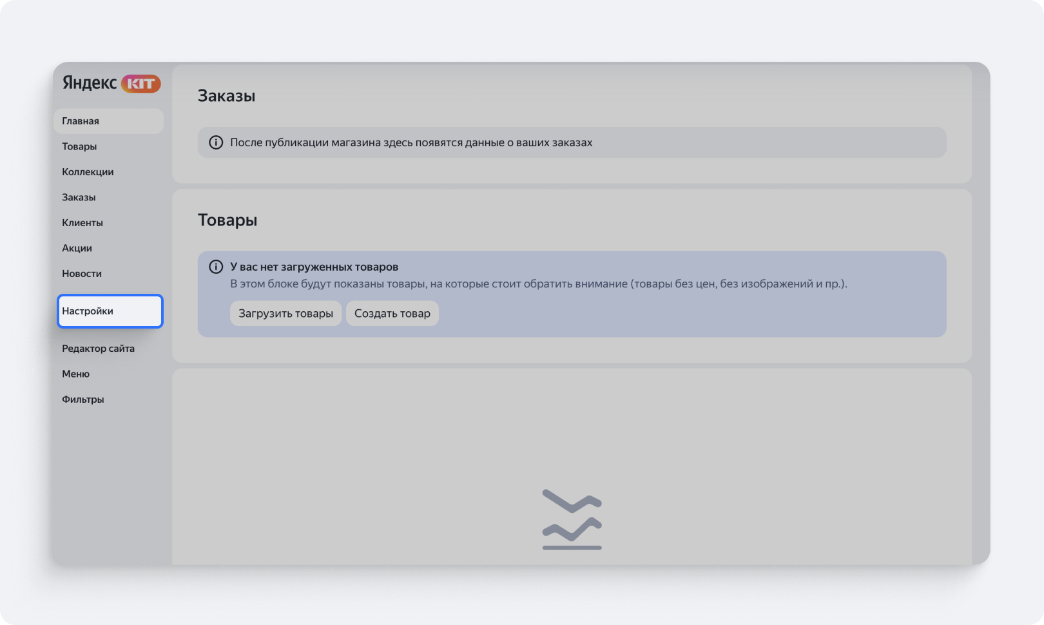
Task: Open Фильтры in the sidebar
Action: point(82,399)
